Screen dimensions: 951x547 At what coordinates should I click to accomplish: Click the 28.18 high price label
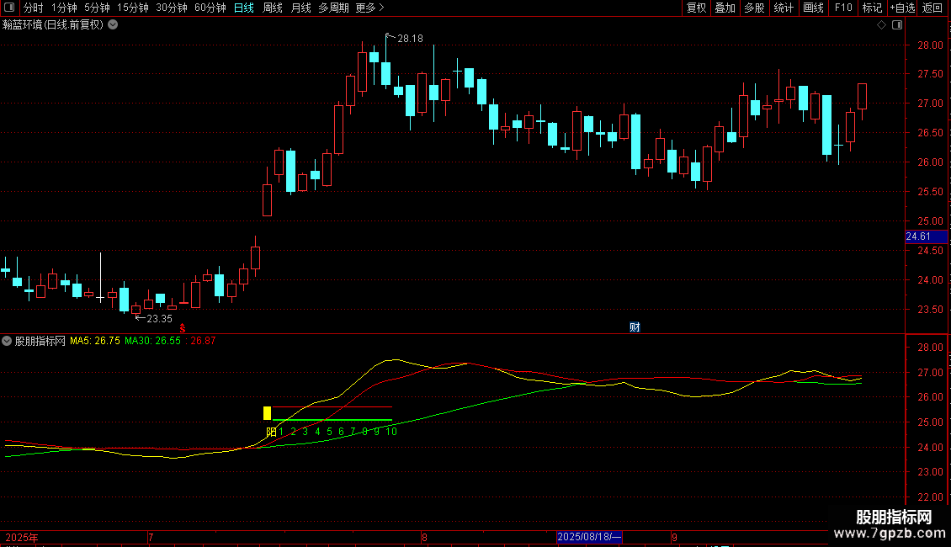coord(410,38)
